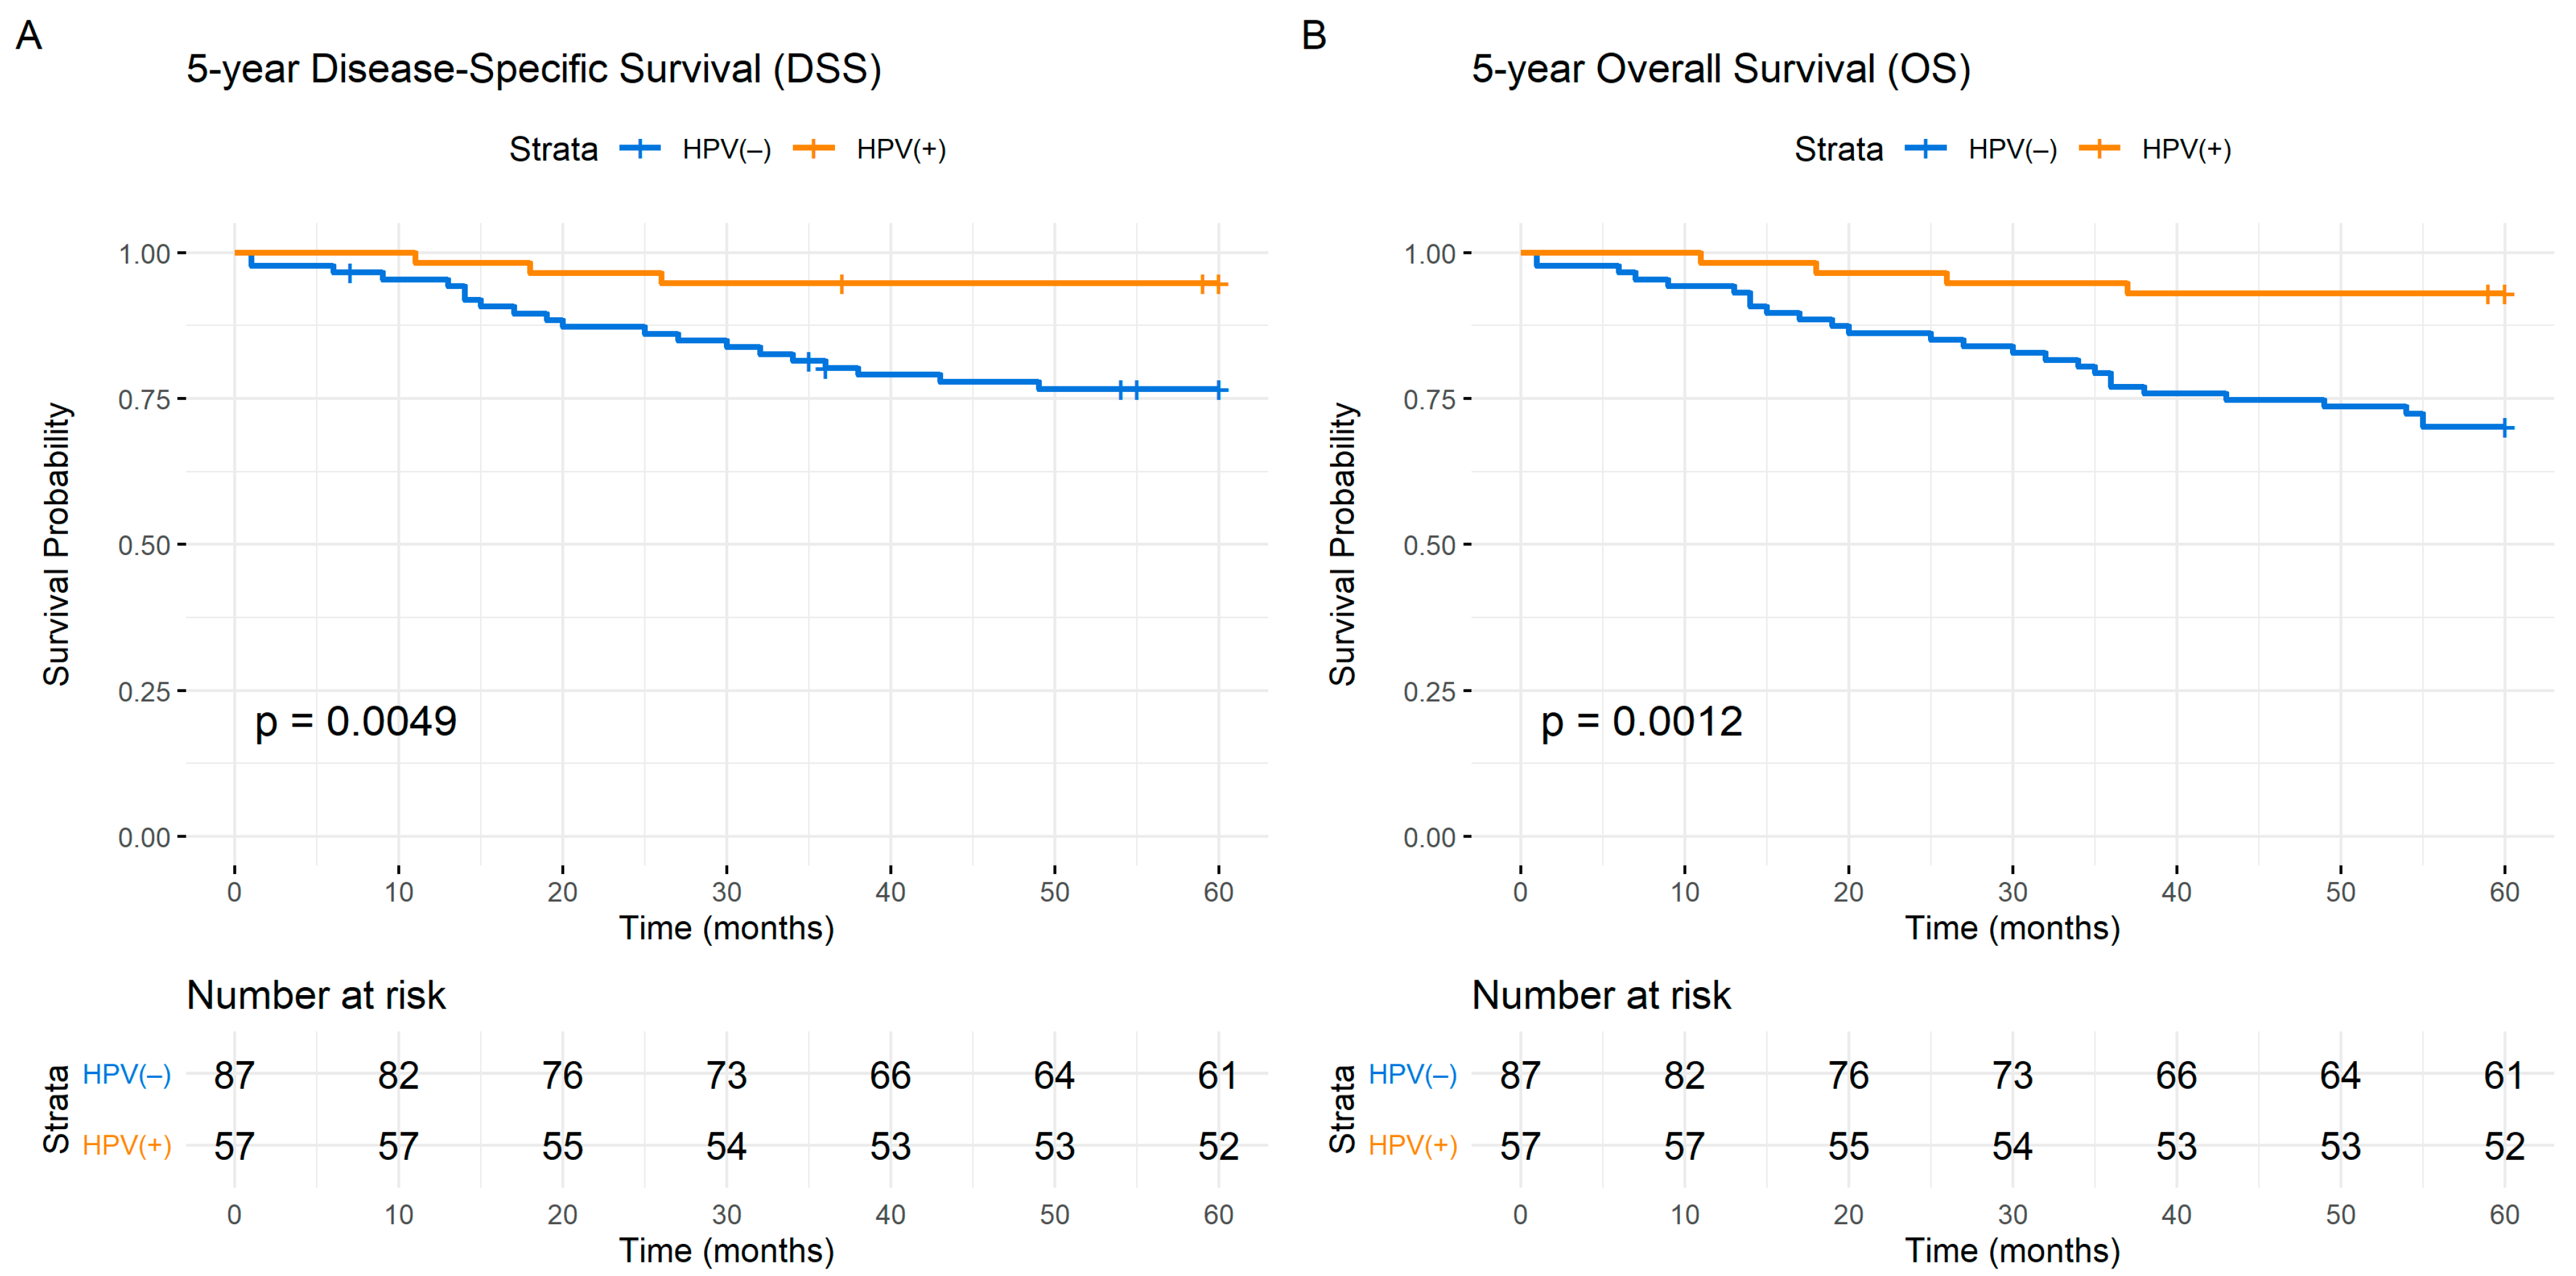Click the Number at risk heading under panel A
The width and height of the screenshot is (2576, 1276).
tap(316, 996)
